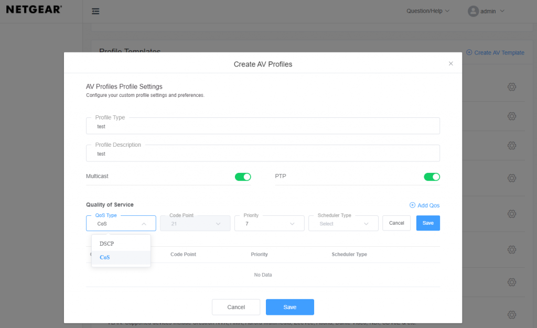Disable the Multicast toggle
Screen dimensions: 537x328
[x=243, y=177]
